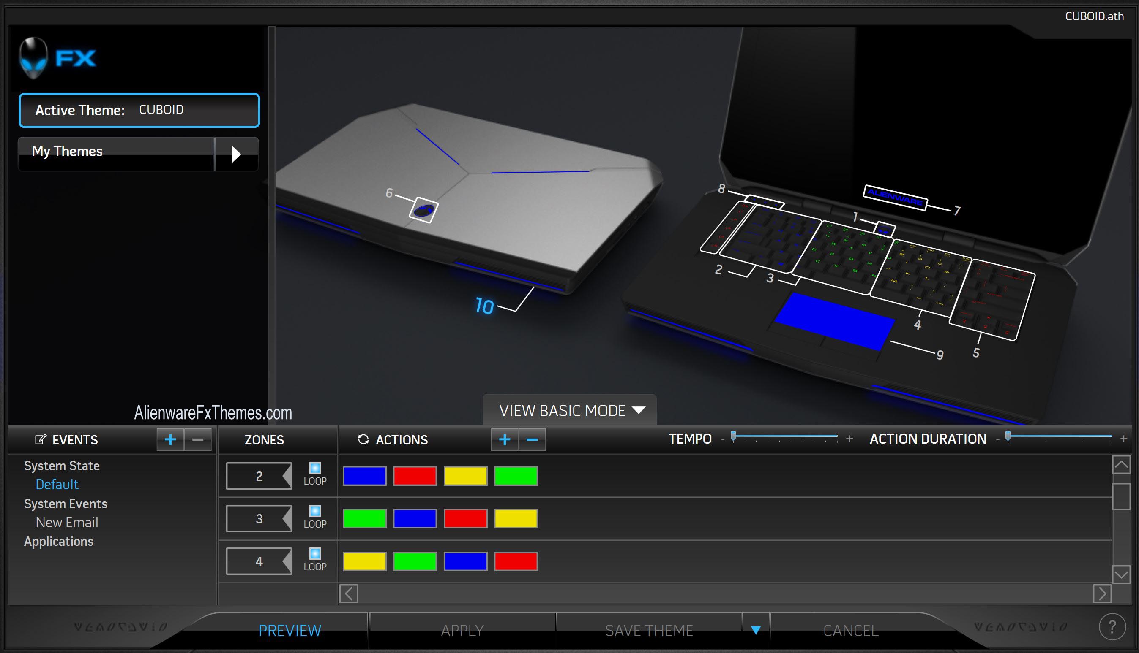Adjust the ACTION DURATION slider handle
The image size is (1139, 653).
click(1008, 436)
